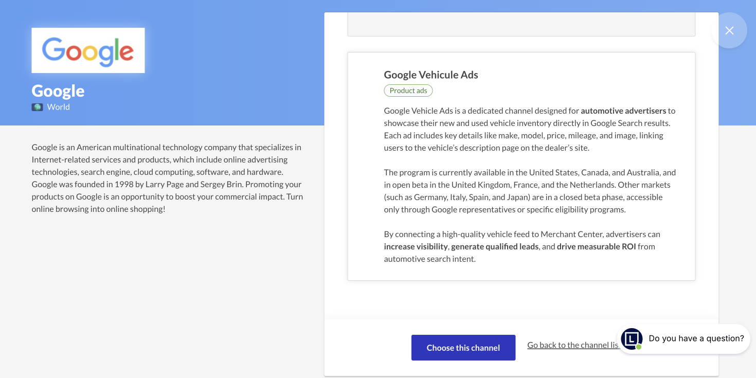Click the large Google title text
The image size is (756, 378).
click(x=58, y=91)
